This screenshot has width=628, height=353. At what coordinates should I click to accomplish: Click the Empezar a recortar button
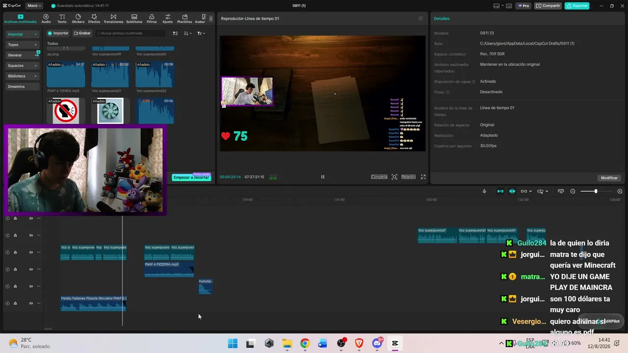(x=191, y=177)
